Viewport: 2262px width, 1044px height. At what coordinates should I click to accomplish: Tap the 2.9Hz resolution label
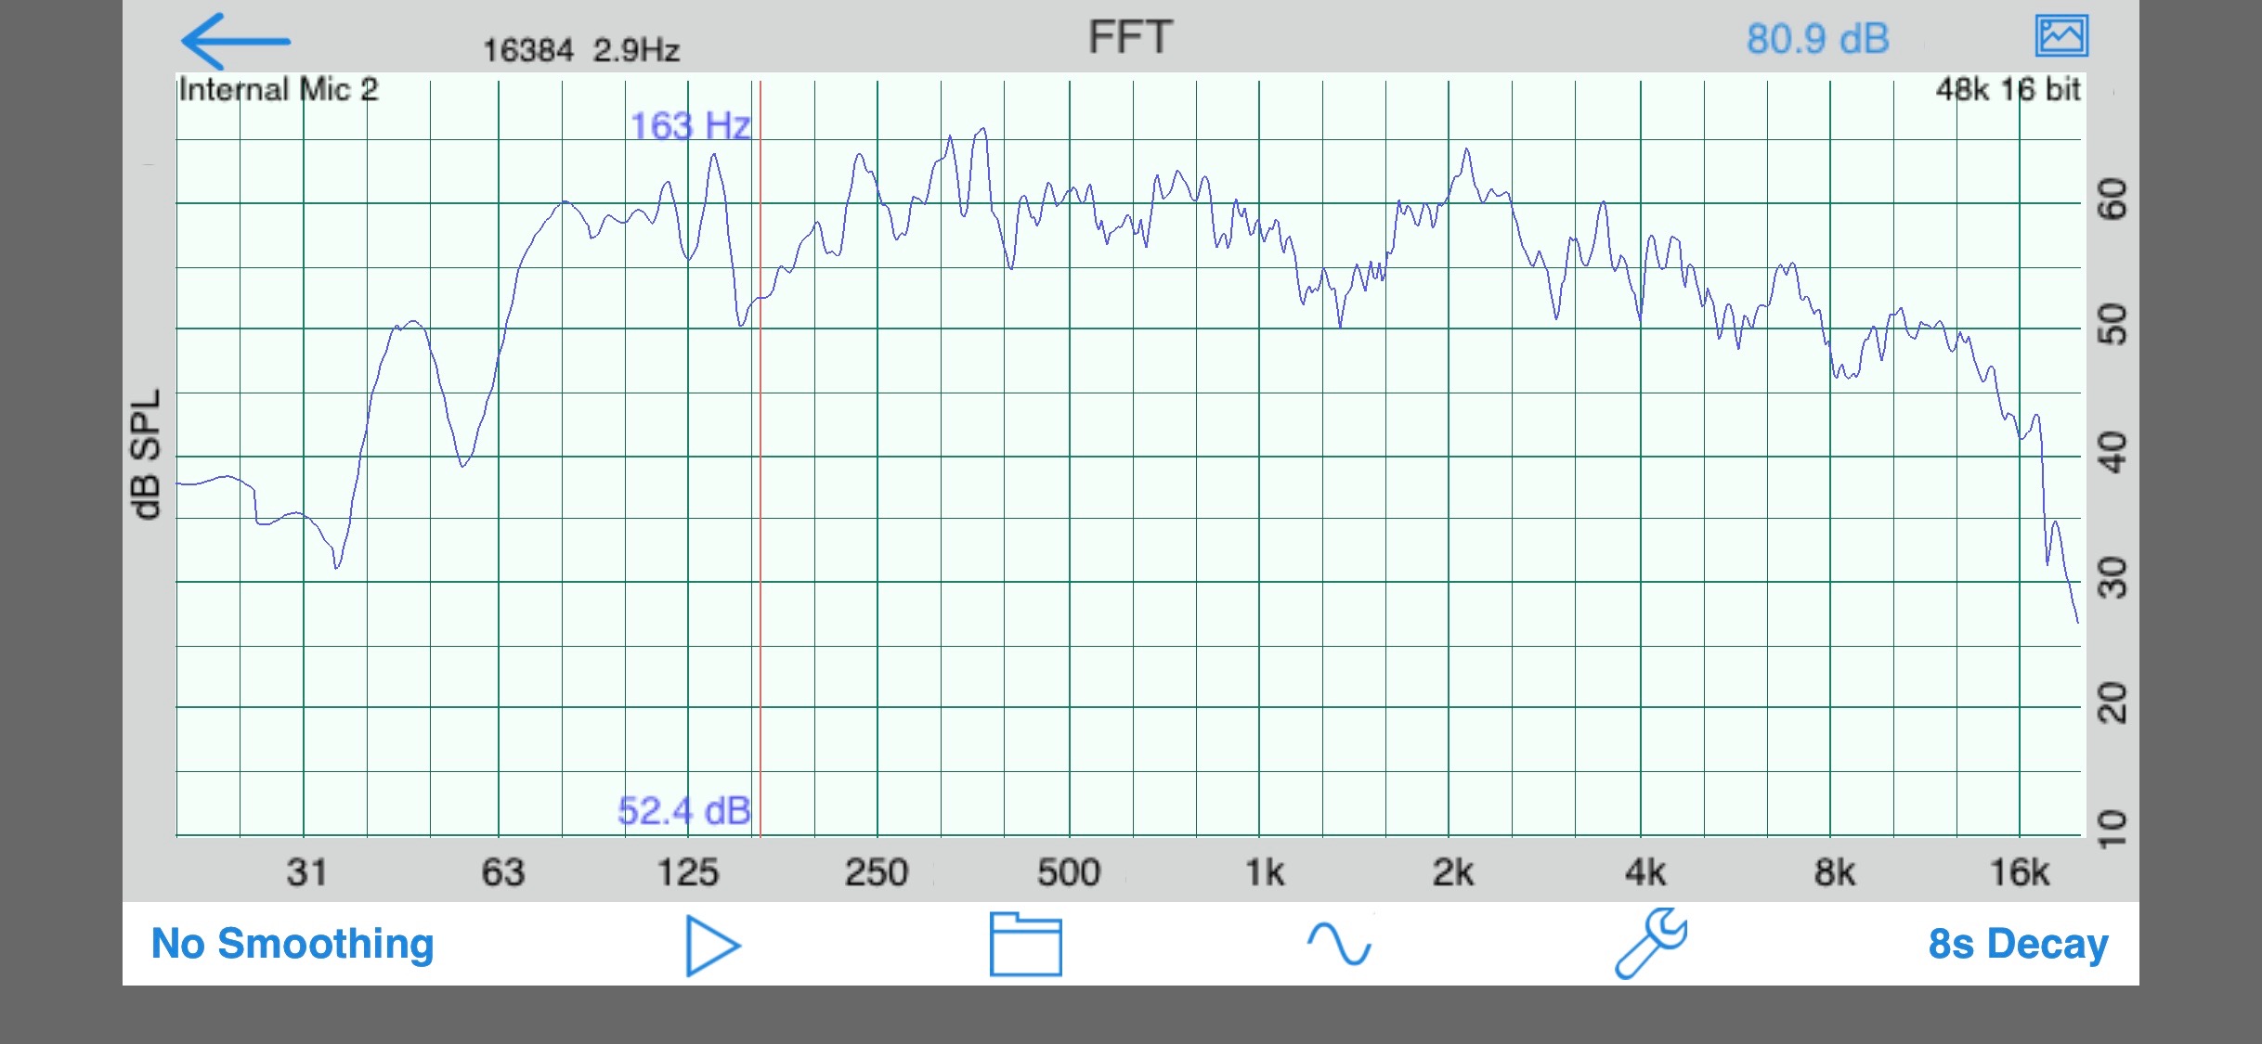pos(637,50)
